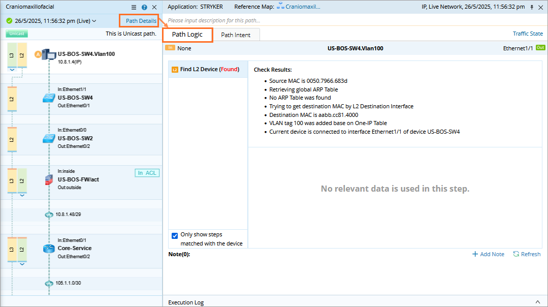
Task: Click the pin icon beside the timestamp
Action: pyautogui.click(x=532, y=7)
